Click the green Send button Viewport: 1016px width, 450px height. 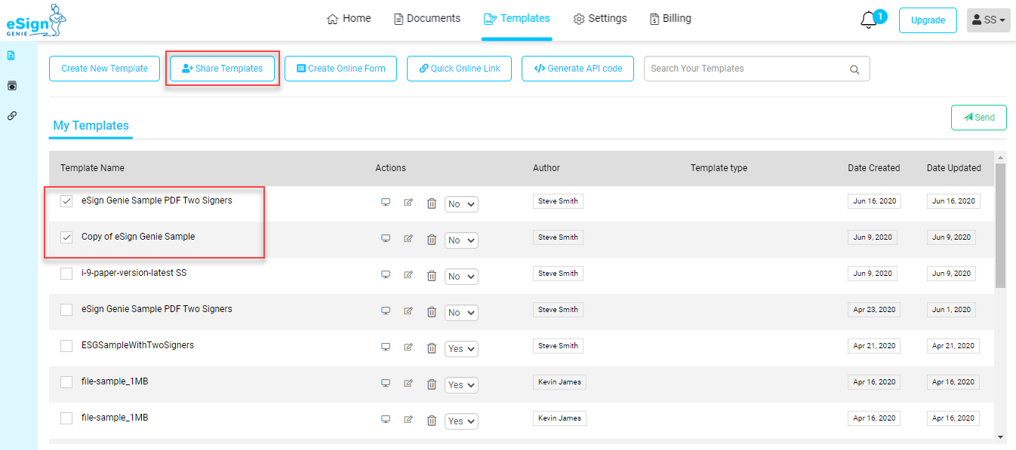(979, 118)
